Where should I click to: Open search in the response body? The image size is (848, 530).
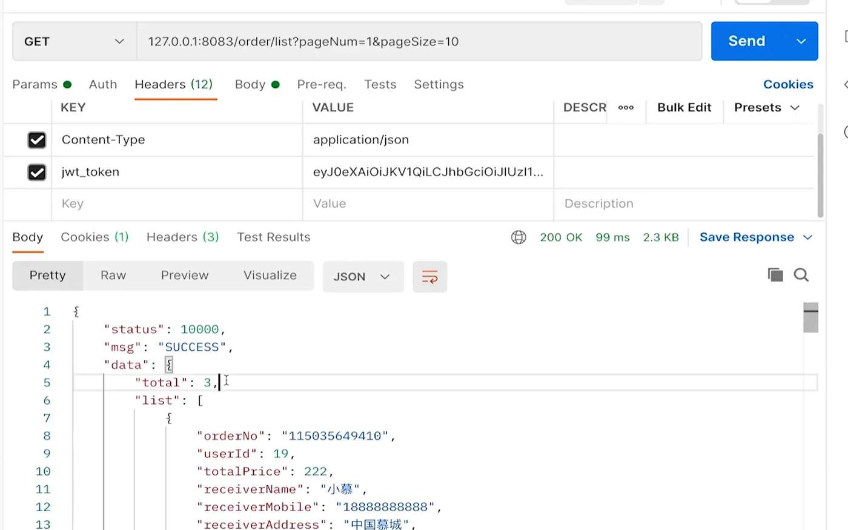[x=801, y=275]
